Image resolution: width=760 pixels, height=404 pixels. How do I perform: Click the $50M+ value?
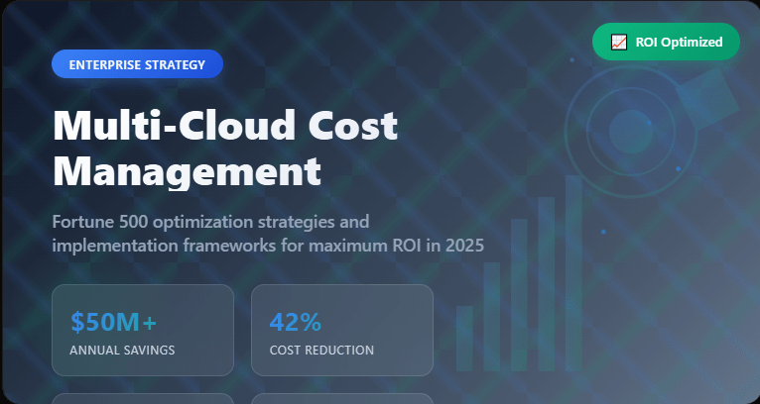(x=114, y=322)
